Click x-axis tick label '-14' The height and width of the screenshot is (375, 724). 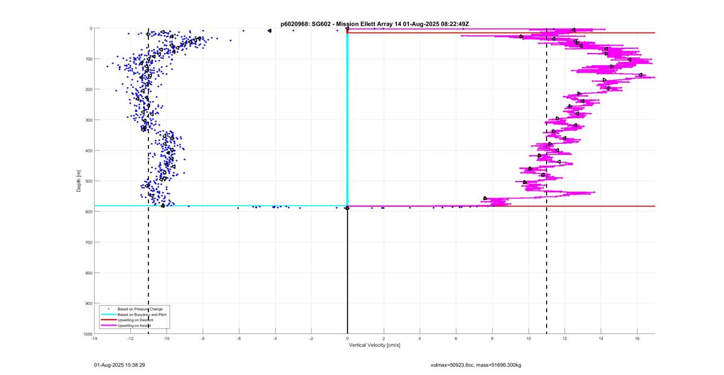tap(94, 338)
